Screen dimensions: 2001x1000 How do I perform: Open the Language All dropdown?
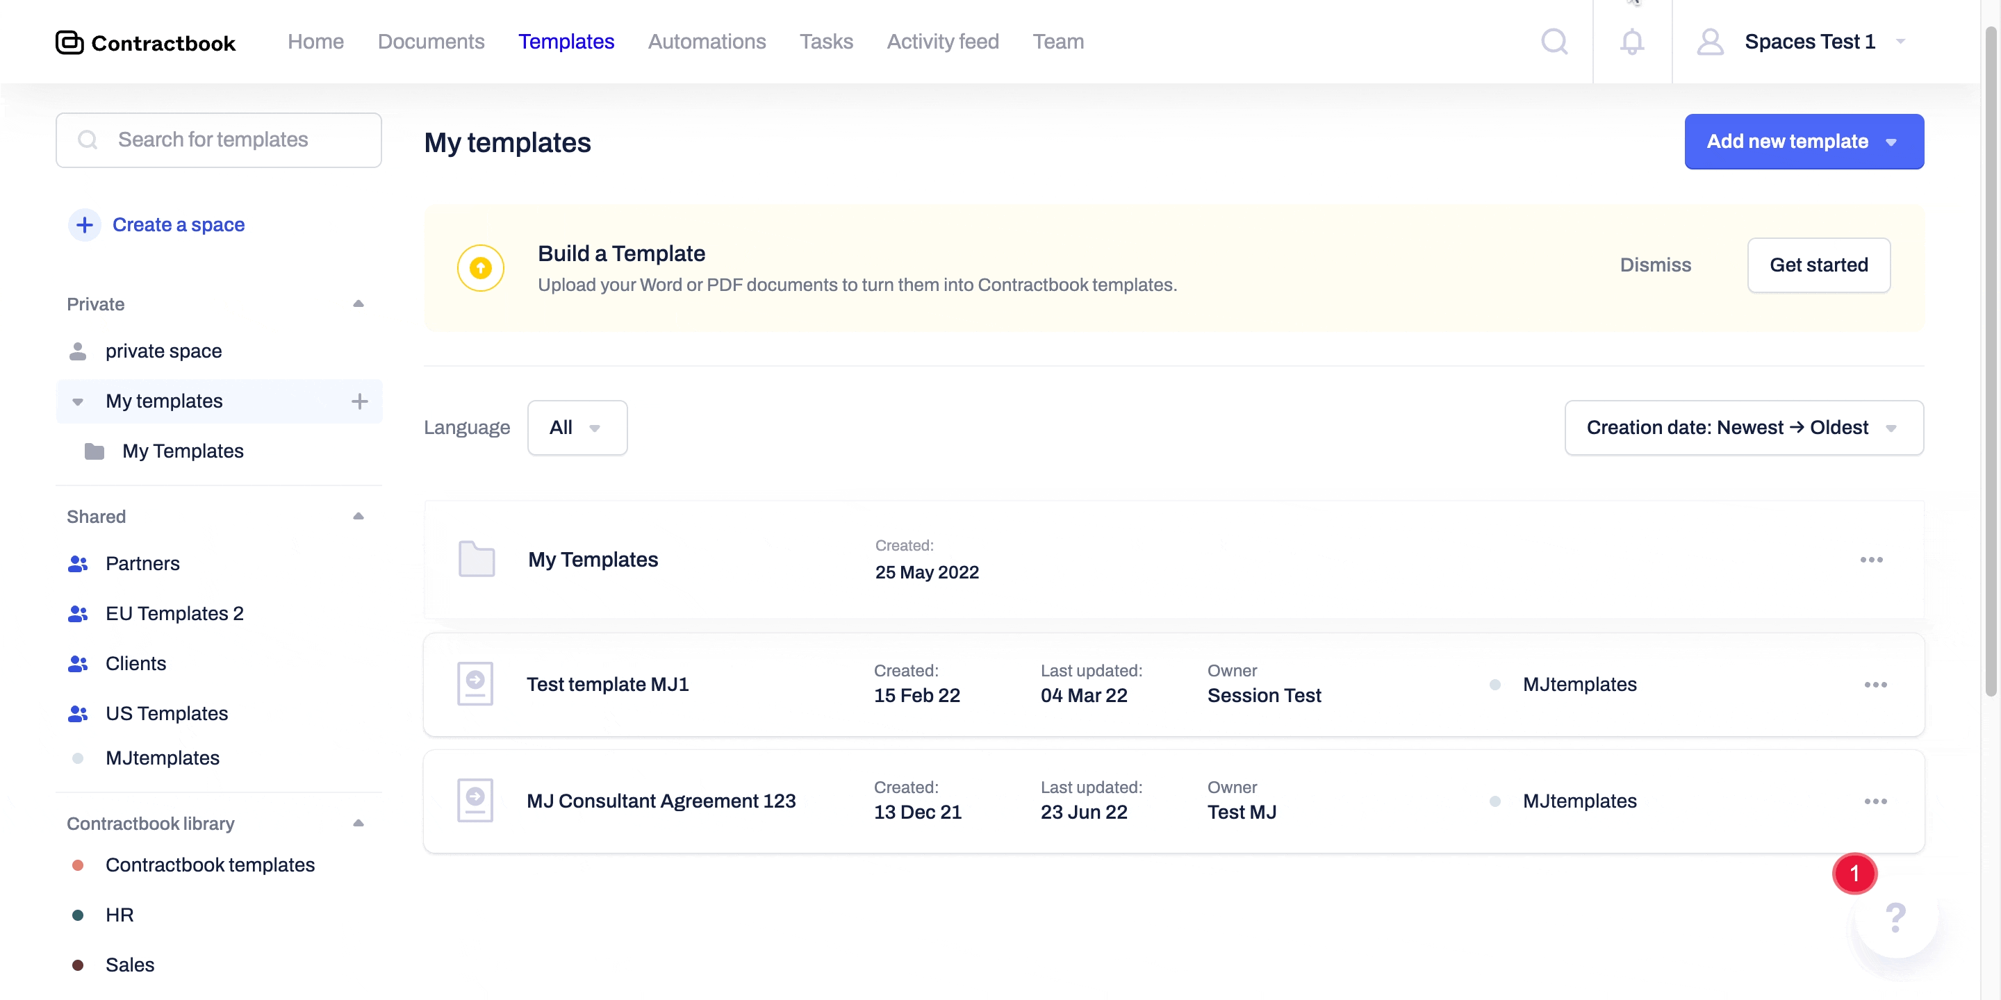pyautogui.click(x=577, y=428)
